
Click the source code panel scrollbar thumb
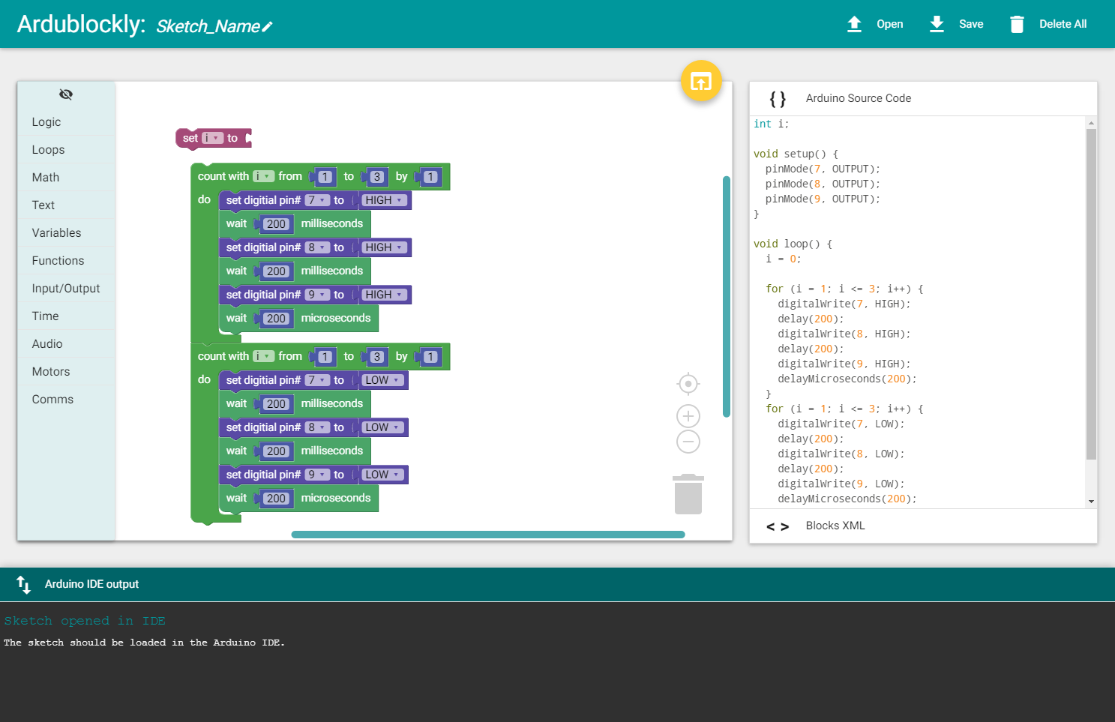click(1091, 294)
